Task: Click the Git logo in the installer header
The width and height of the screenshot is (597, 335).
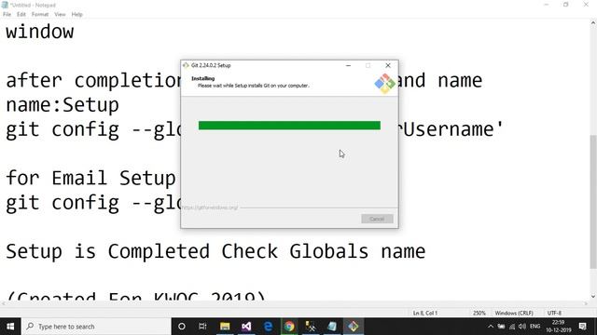Action: [384, 83]
